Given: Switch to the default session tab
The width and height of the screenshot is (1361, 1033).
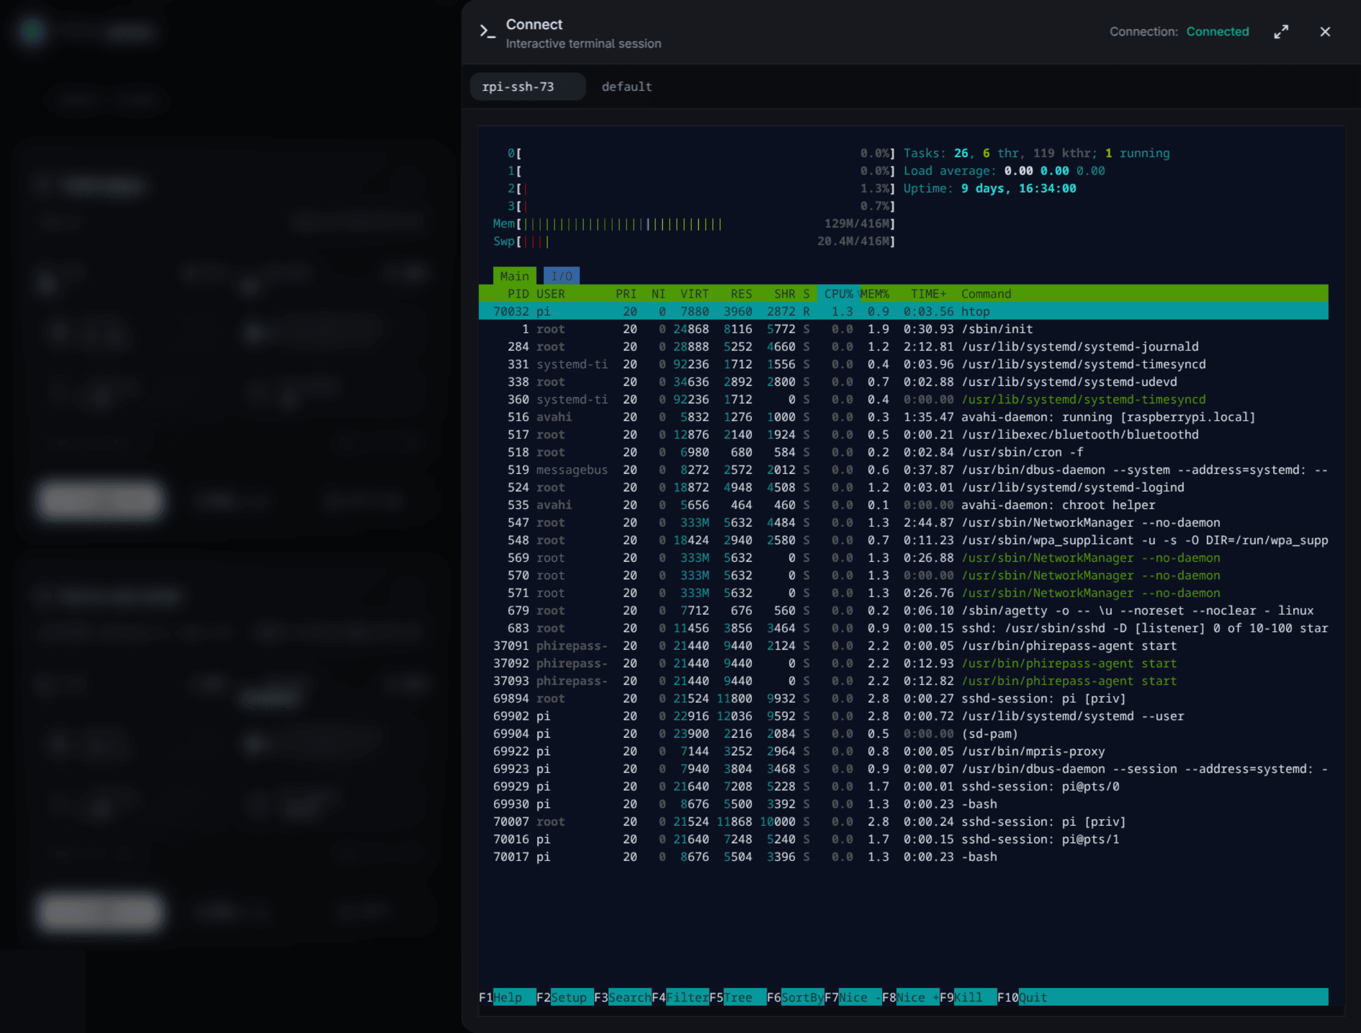Looking at the screenshot, I should pyautogui.click(x=626, y=86).
